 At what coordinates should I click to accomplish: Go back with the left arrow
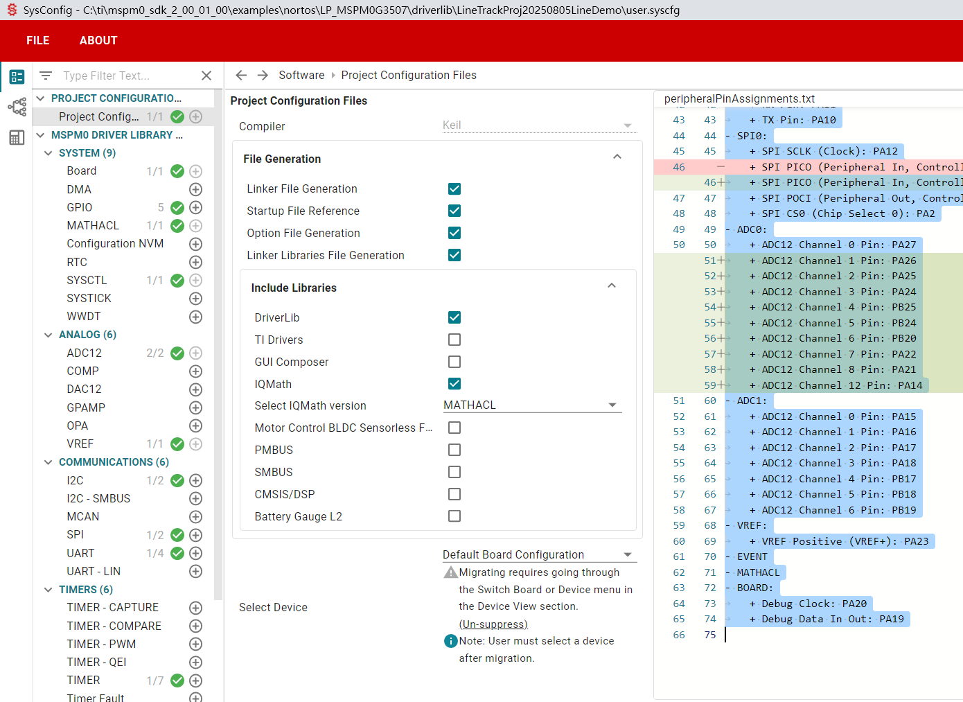pyautogui.click(x=241, y=75)
